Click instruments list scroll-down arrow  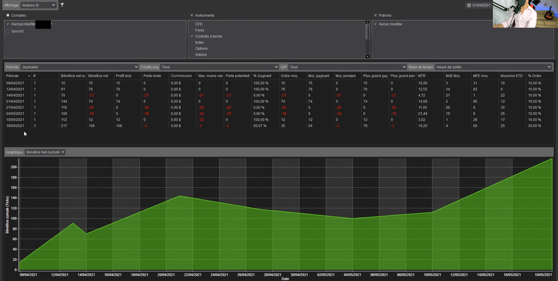coord(367,57)
